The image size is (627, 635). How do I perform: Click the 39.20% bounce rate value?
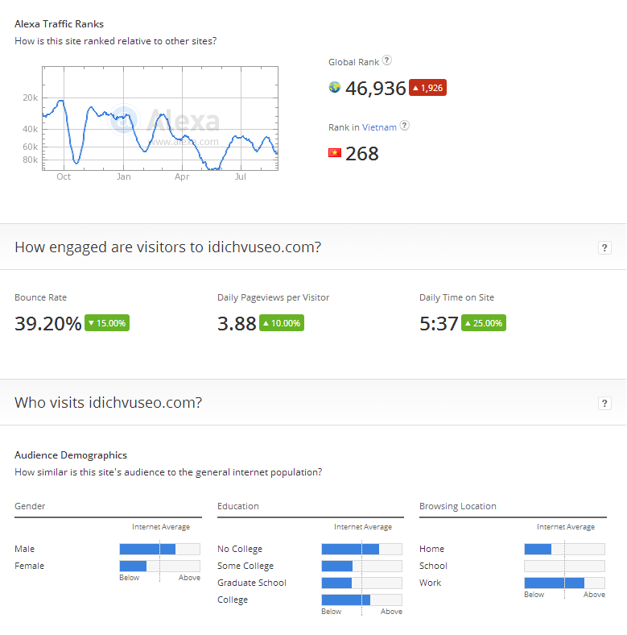pyautogui.click(x=48, y=324)
